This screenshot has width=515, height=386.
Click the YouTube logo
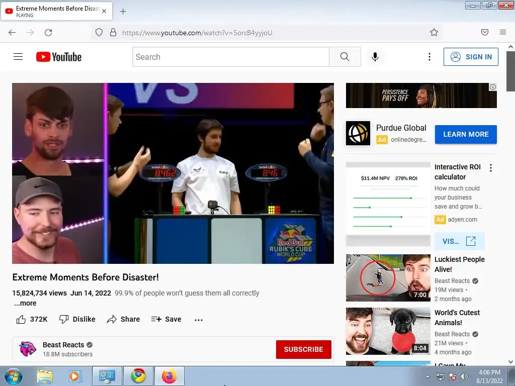(59, 57)
